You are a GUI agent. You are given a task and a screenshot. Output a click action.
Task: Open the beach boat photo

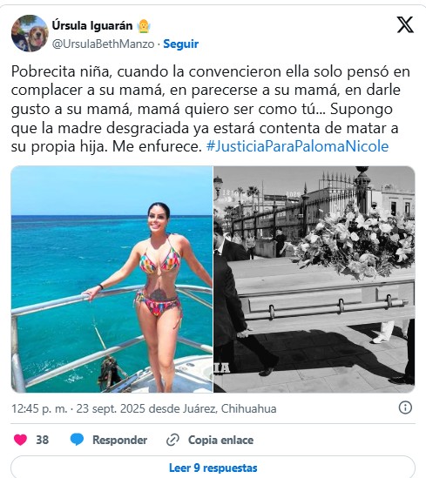[112, 279]
